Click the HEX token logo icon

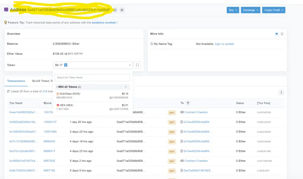point(58,105)
